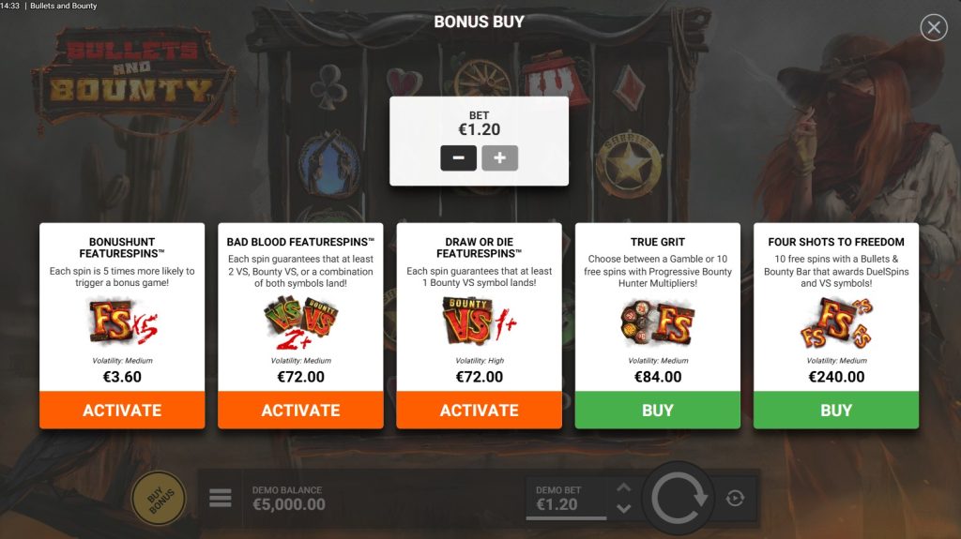Click the Bounty VS 1+ icon
The image size is (961, 539).
pyautogui.click(x=479, y=321)
